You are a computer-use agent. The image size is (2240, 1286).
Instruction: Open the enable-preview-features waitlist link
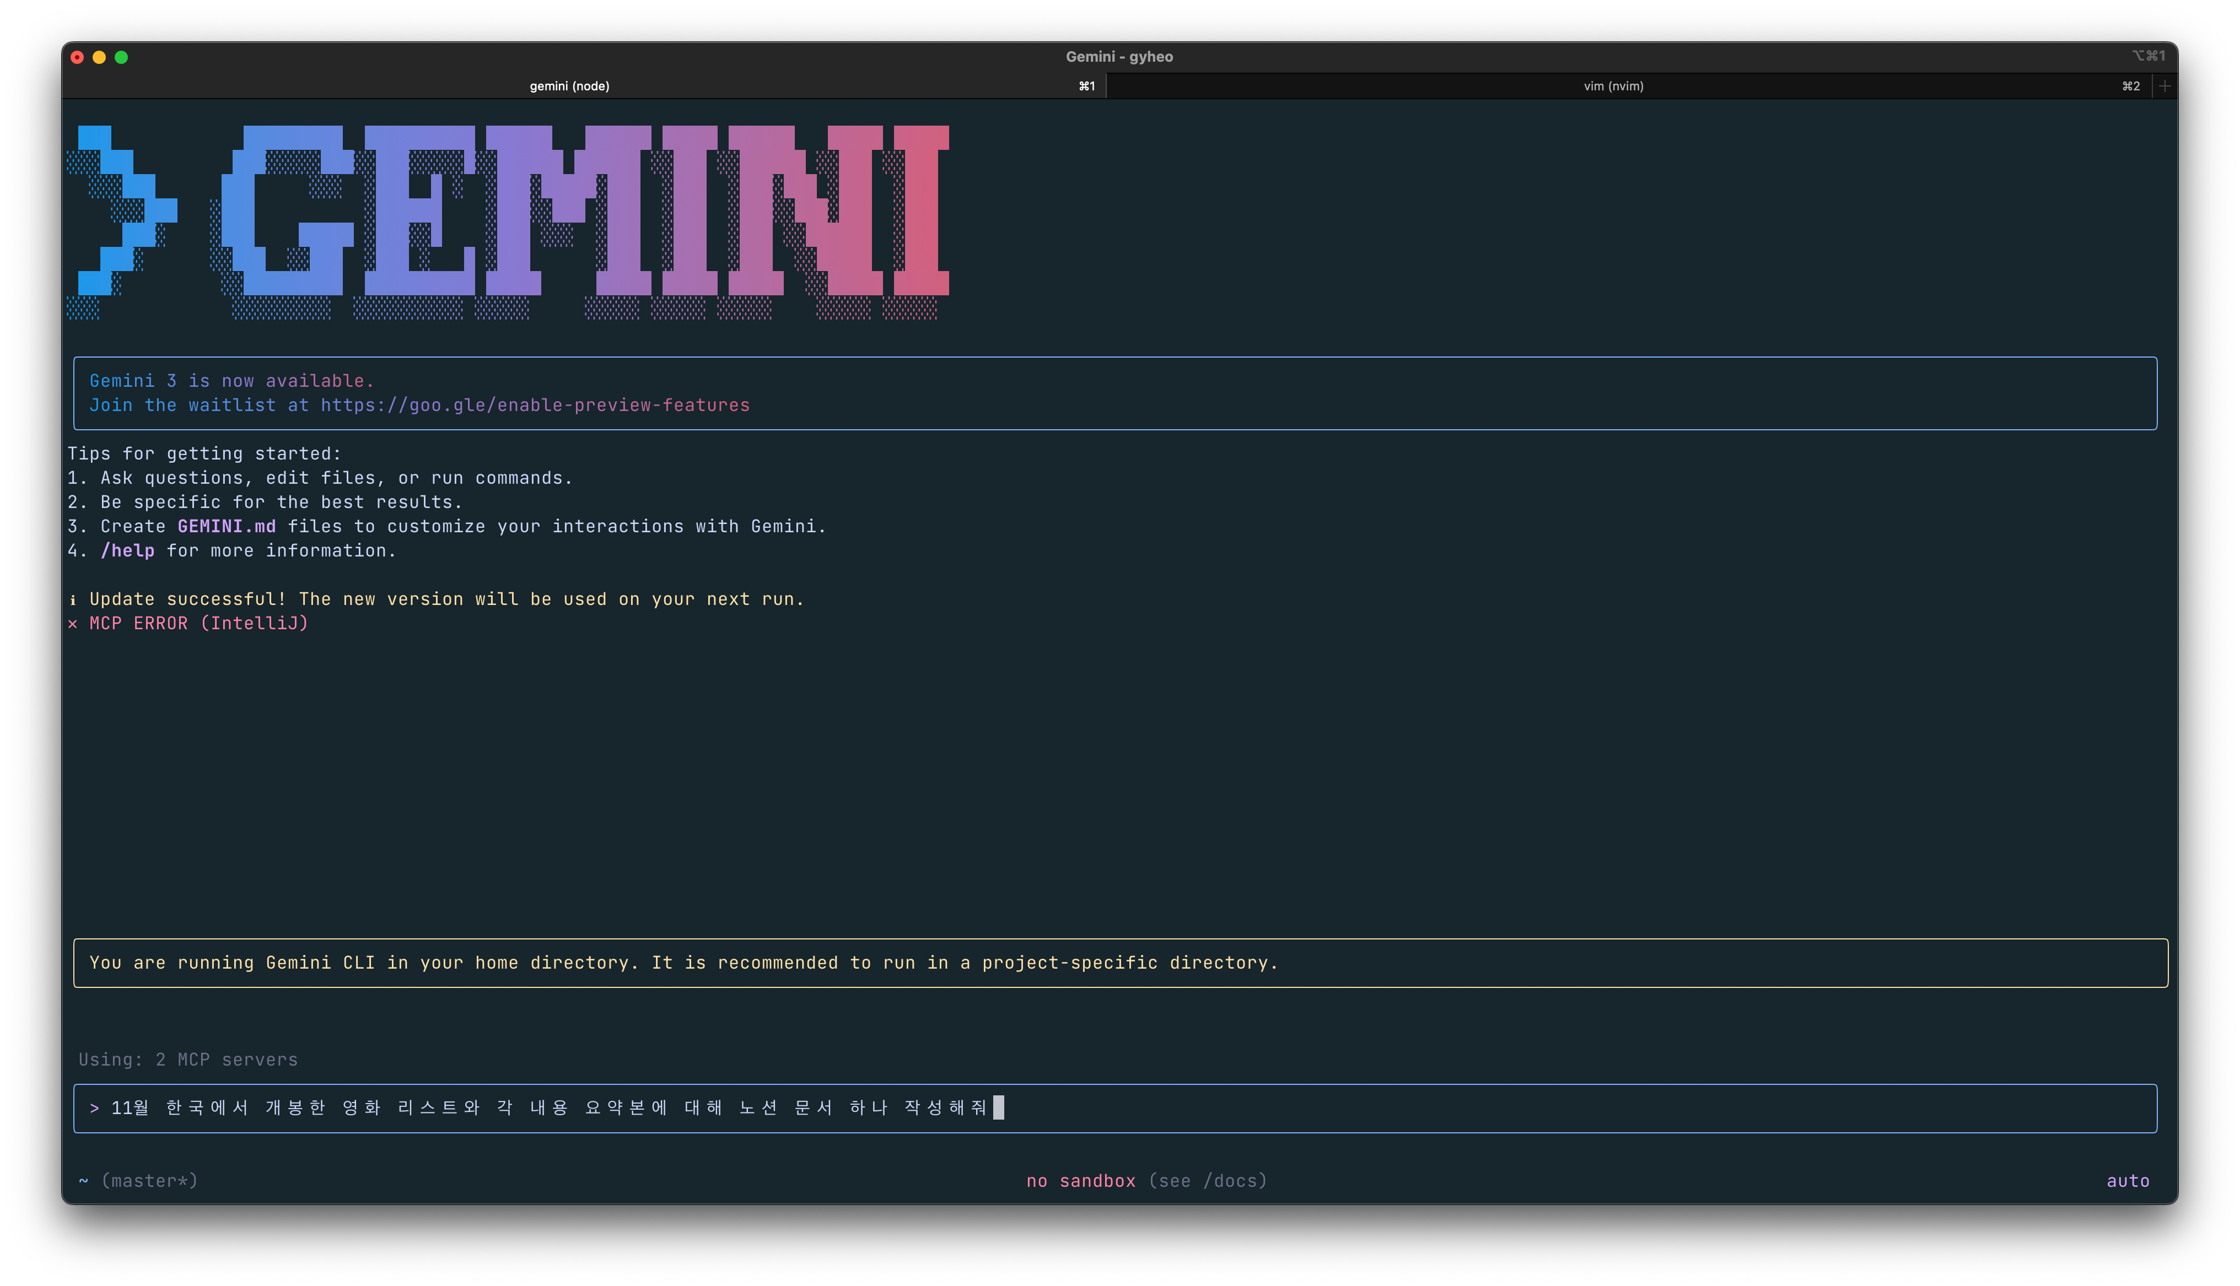(x=535, y=406)
